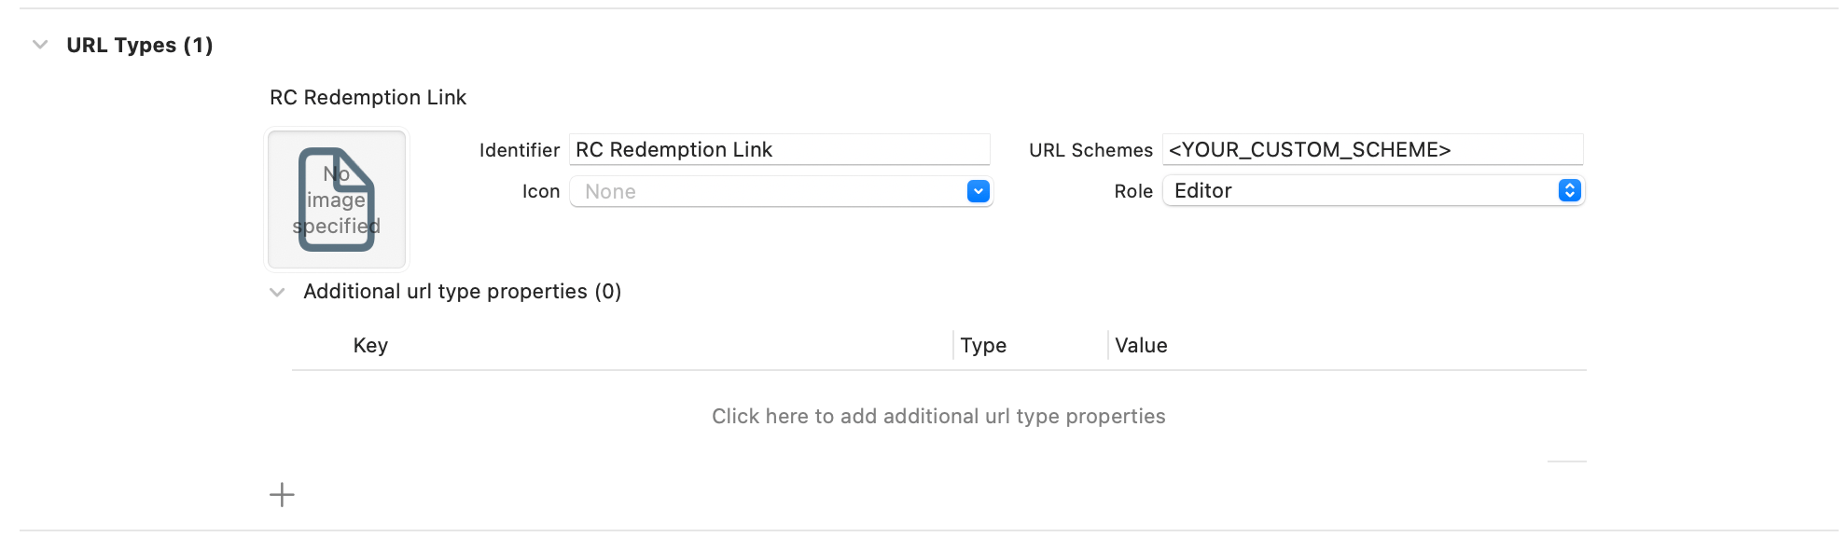Click here to add additional url properties
This screenshot has width=1847, height=537.
pos(938,417)
